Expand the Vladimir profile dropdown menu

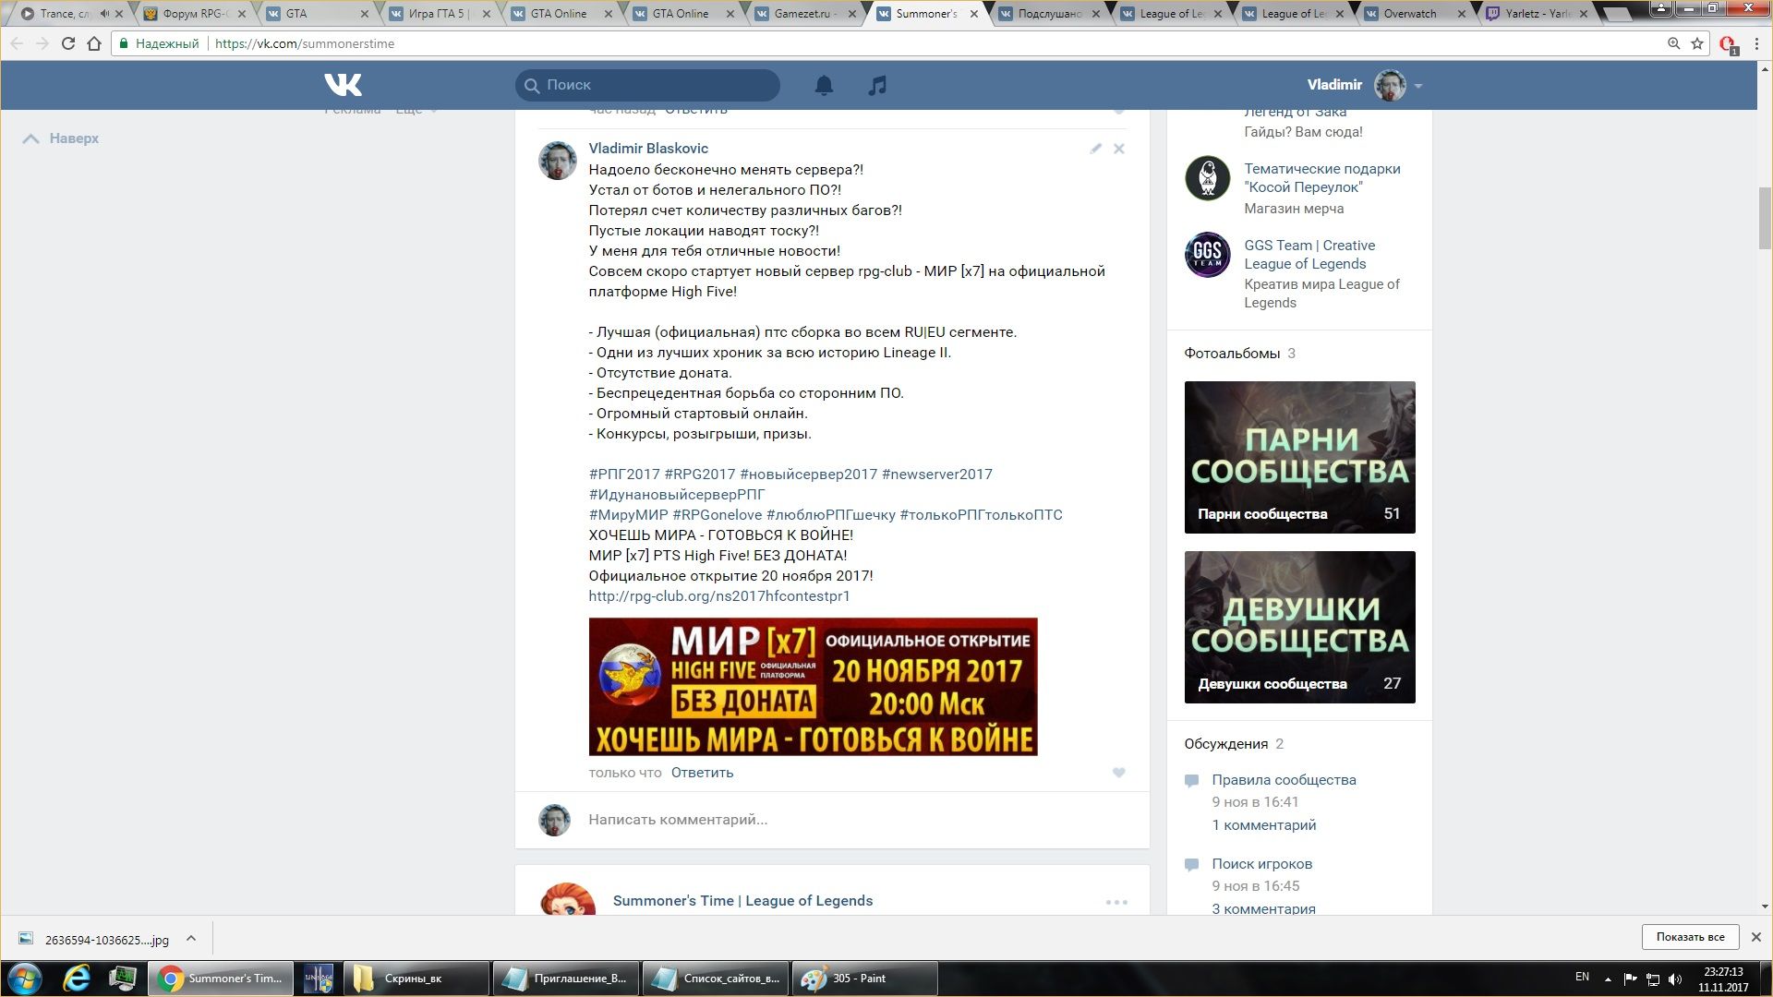[x=1417, y=86]
